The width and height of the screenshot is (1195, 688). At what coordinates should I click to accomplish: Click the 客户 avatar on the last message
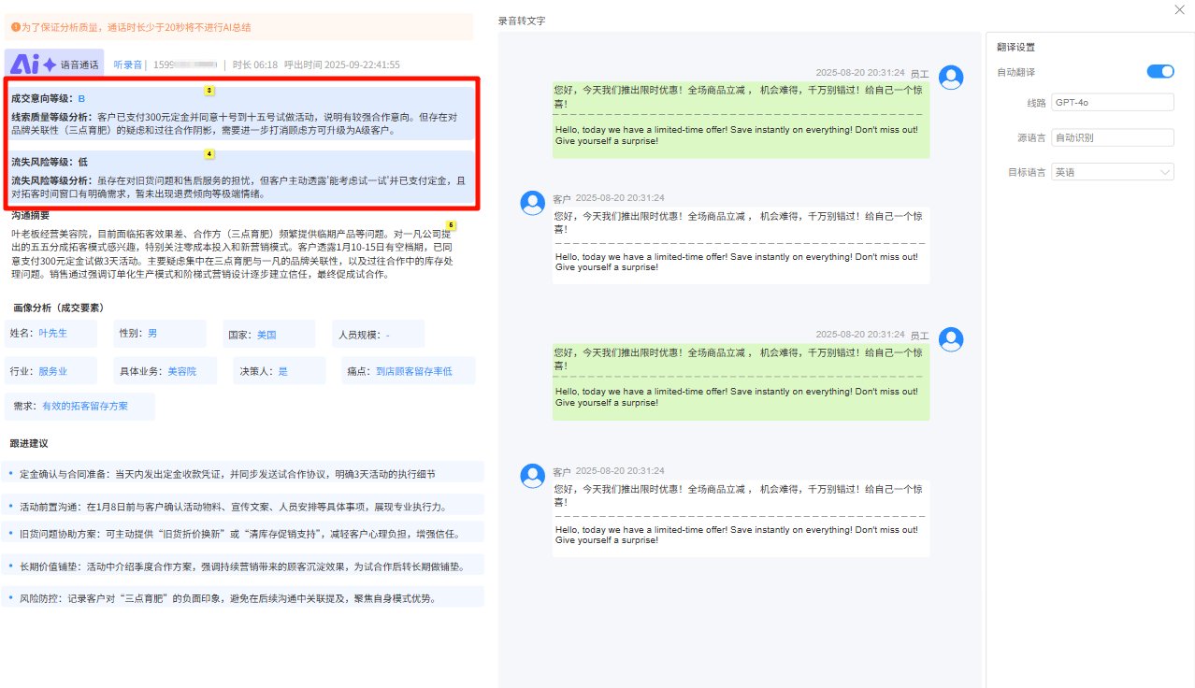pyautogui.click(x=532, y=475)
